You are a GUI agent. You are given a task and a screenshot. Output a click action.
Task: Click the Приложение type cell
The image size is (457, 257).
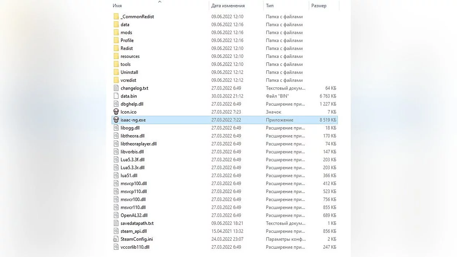click(x=280, y=120)
